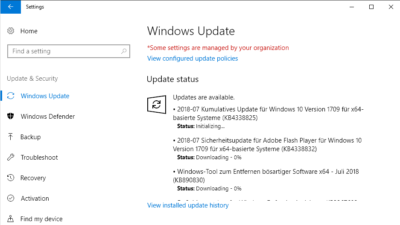
Task: Go to the Backup settings page
Action: click(x=30, y=137)
